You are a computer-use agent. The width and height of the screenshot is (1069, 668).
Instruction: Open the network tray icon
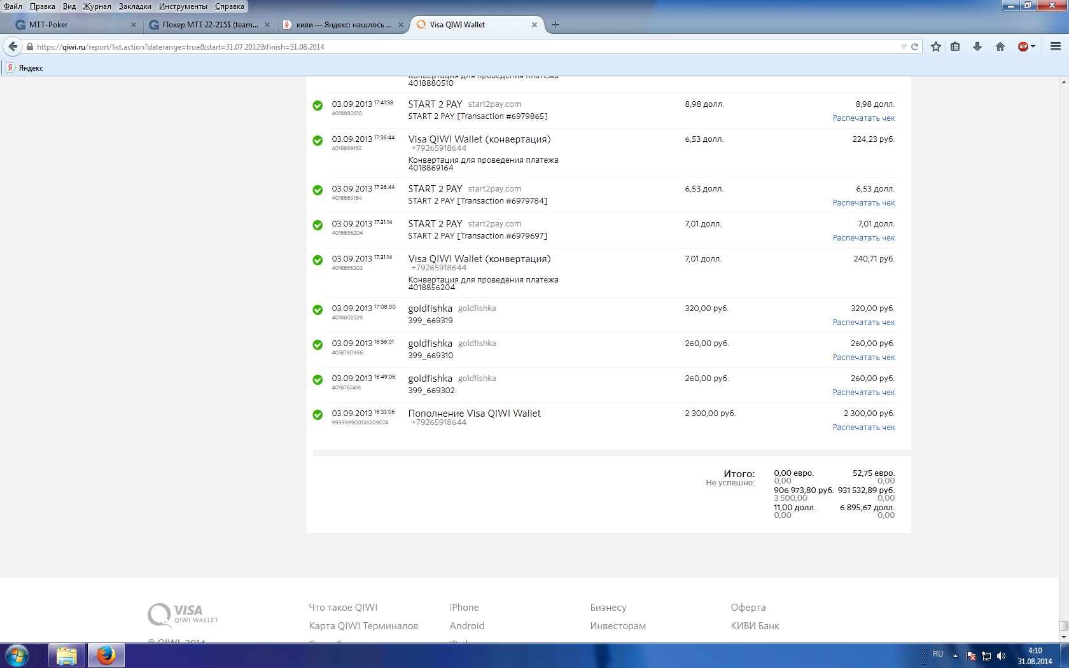point(986,656)
